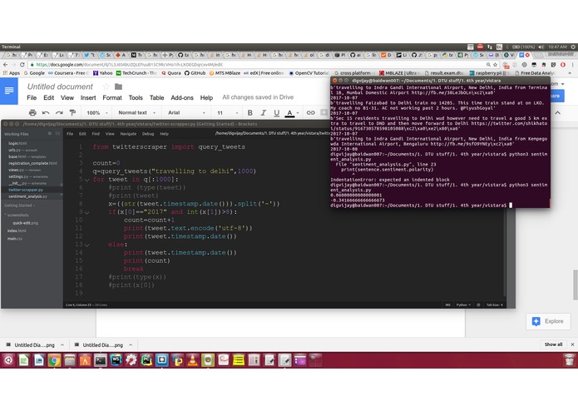Open the Docs Add-ons menu
Viewport: 578px width, 411px height.
point(182,97)
